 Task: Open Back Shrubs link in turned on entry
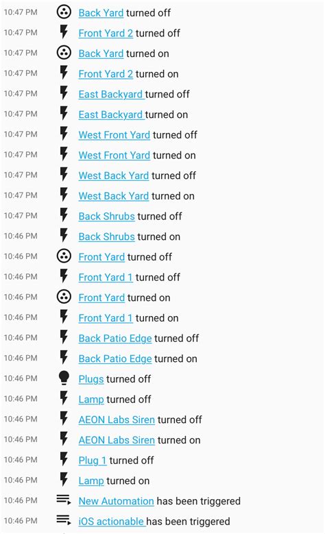coord(107,236)
